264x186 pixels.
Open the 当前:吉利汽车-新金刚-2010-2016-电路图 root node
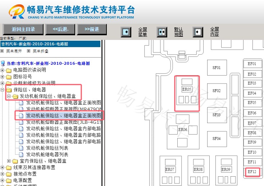point(48,63)
